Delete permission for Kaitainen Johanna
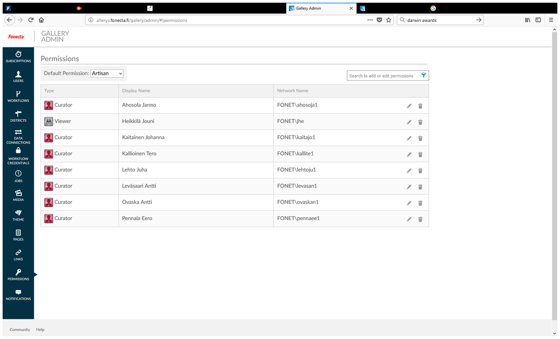This screenshot has width=560, height=339. click(x=420, y=138)
